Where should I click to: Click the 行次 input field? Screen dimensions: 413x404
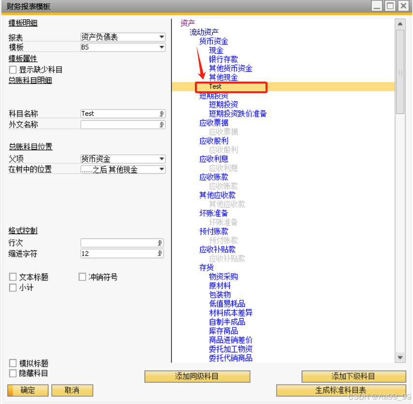pos(122,243)
